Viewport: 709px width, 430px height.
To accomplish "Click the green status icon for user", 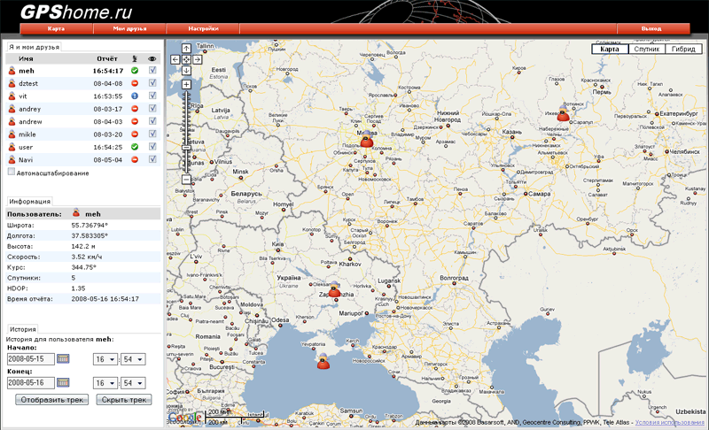I will (135, 147).
